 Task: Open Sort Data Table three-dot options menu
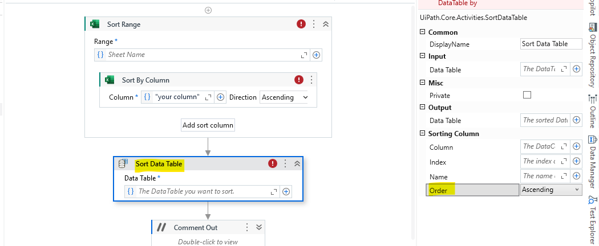[x=285, y=163]
